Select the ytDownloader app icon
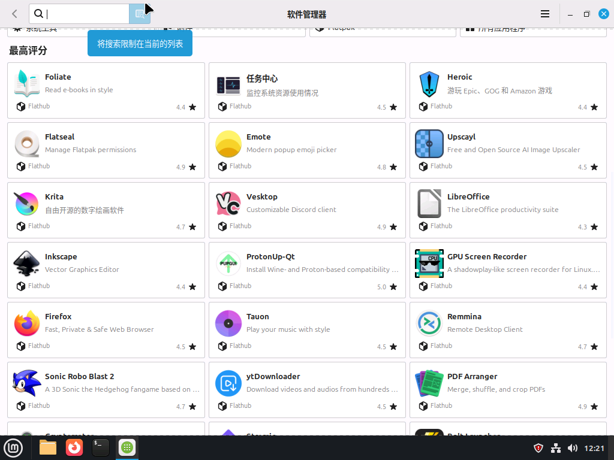Image resolution: width=614 pixels, height=460 pixels. coord(228,383)
